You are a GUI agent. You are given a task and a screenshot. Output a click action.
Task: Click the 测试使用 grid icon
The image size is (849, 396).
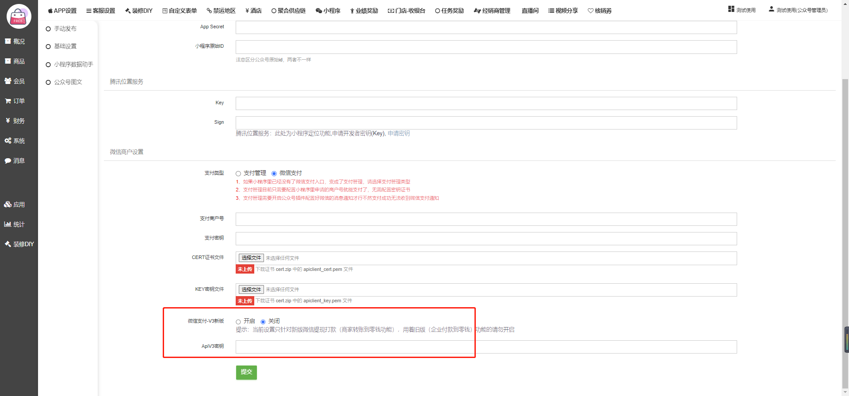click(x=731, y=9)
